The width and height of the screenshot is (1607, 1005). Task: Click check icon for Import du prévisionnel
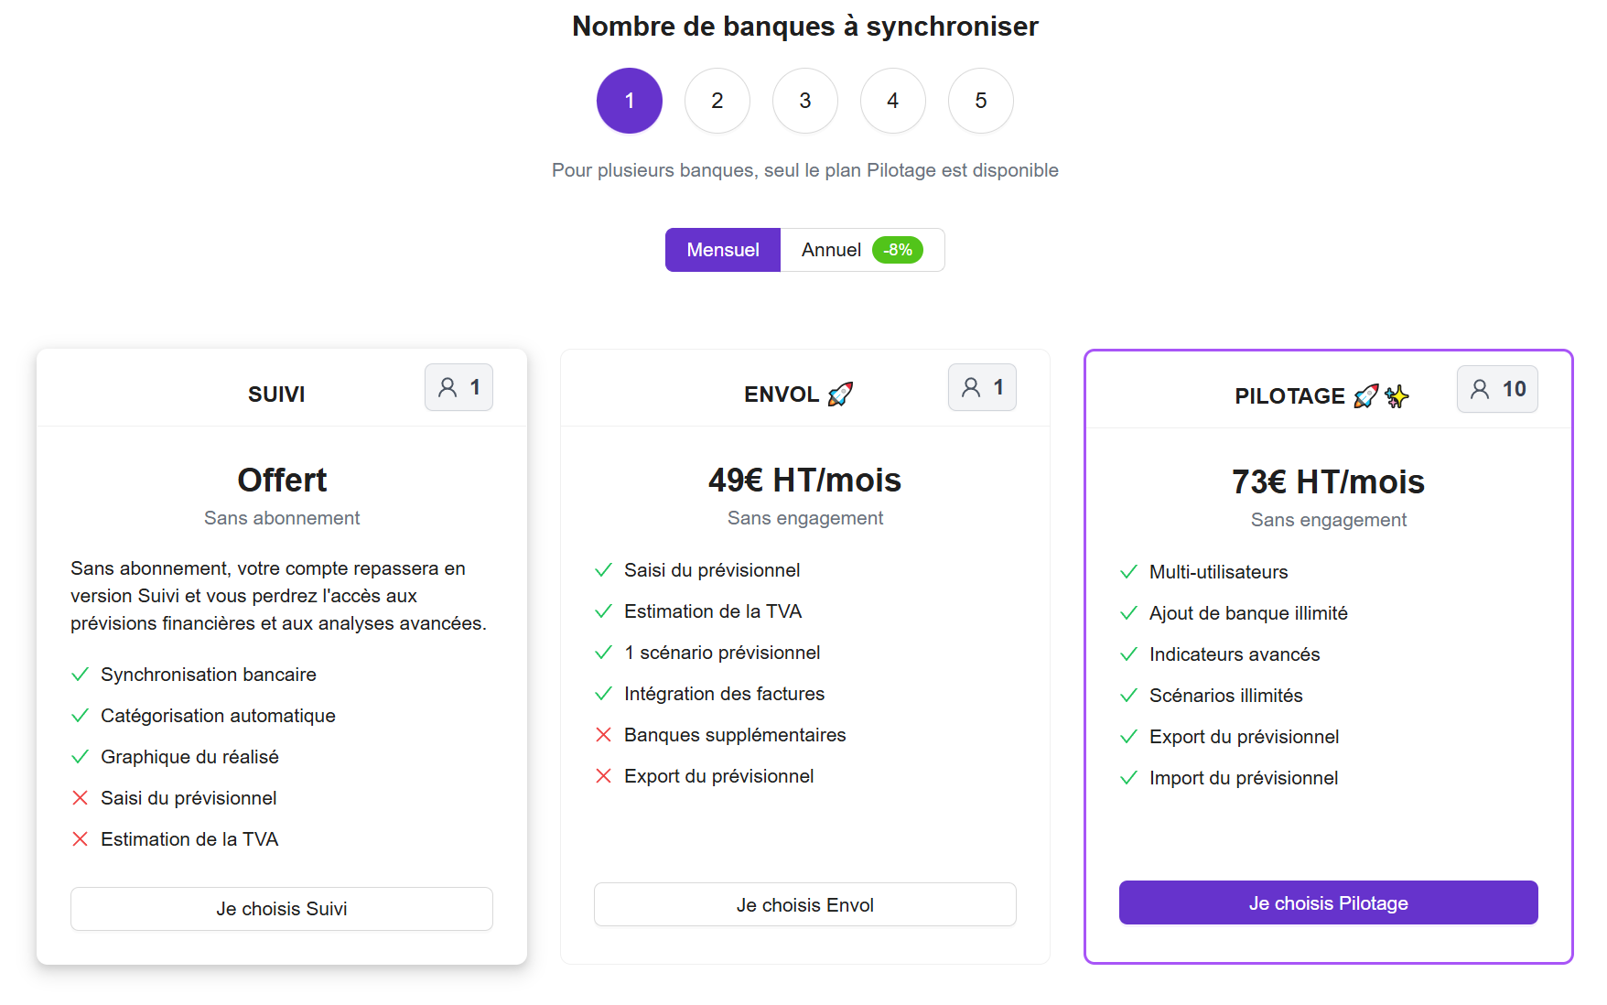tap(1128, 778)
